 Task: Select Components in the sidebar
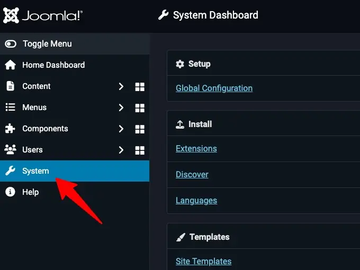45,129
